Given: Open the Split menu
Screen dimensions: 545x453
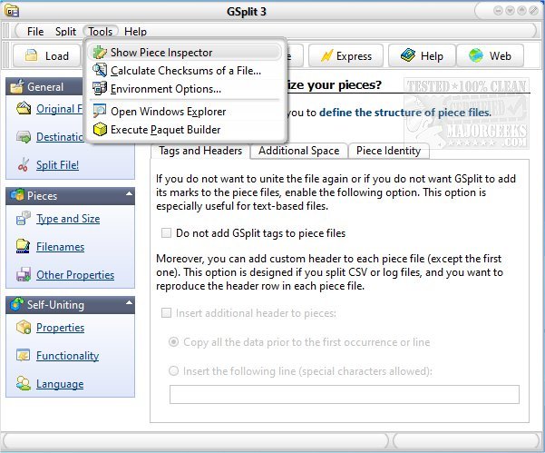Looking at the screenshot, I should [x=65, y=31].
